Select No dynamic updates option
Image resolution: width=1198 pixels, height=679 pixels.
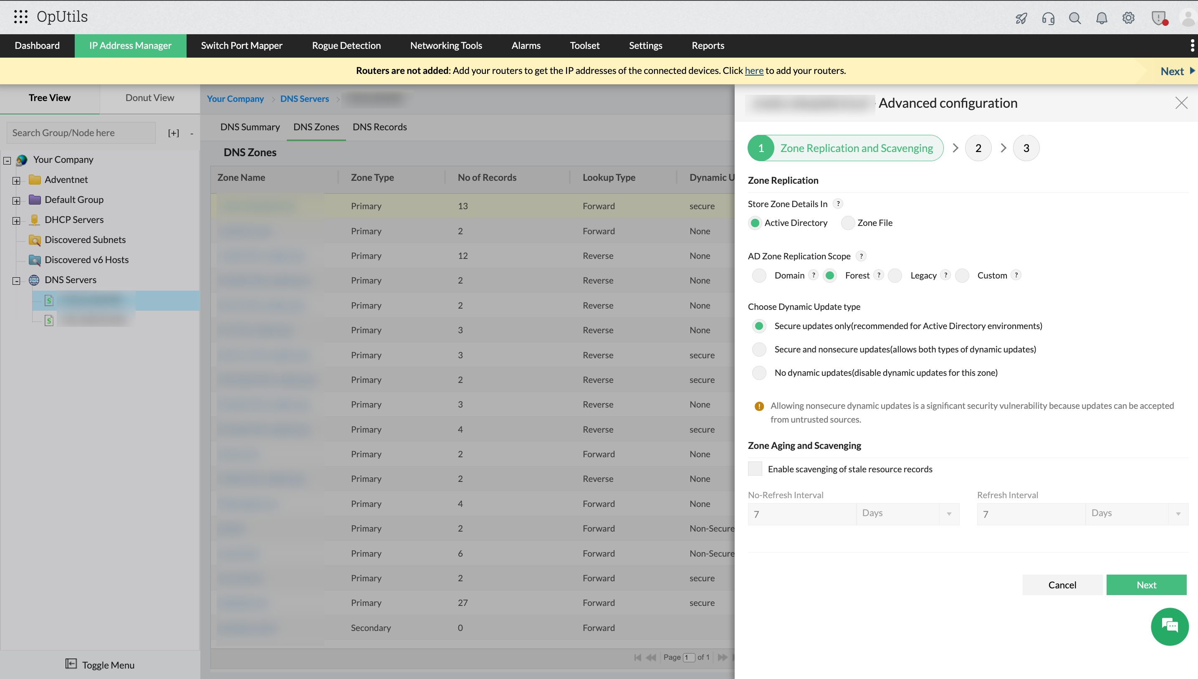click(759, 372)
